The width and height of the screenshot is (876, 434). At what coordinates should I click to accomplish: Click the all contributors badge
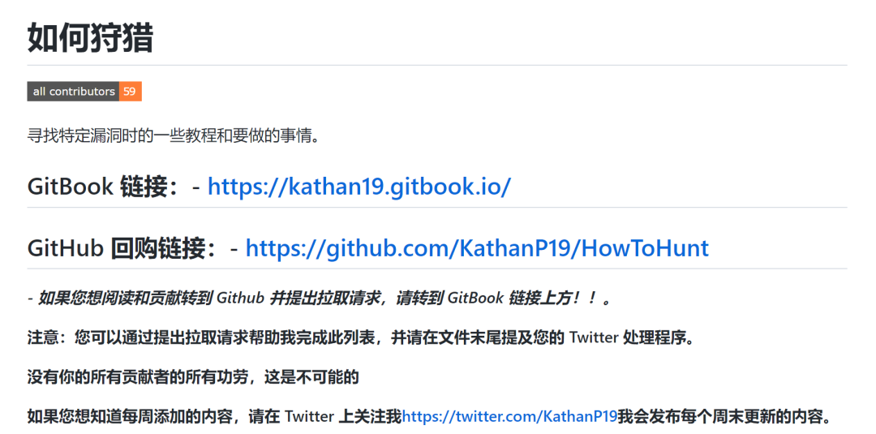84,92
